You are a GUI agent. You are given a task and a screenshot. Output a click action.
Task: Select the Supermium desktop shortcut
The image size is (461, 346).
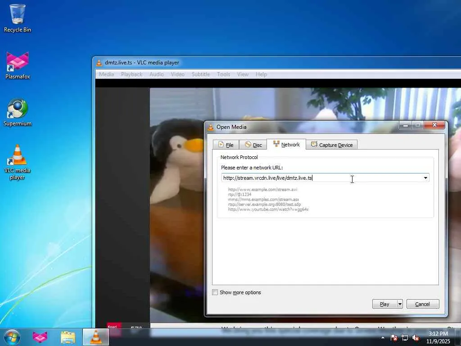coord(18,112)
